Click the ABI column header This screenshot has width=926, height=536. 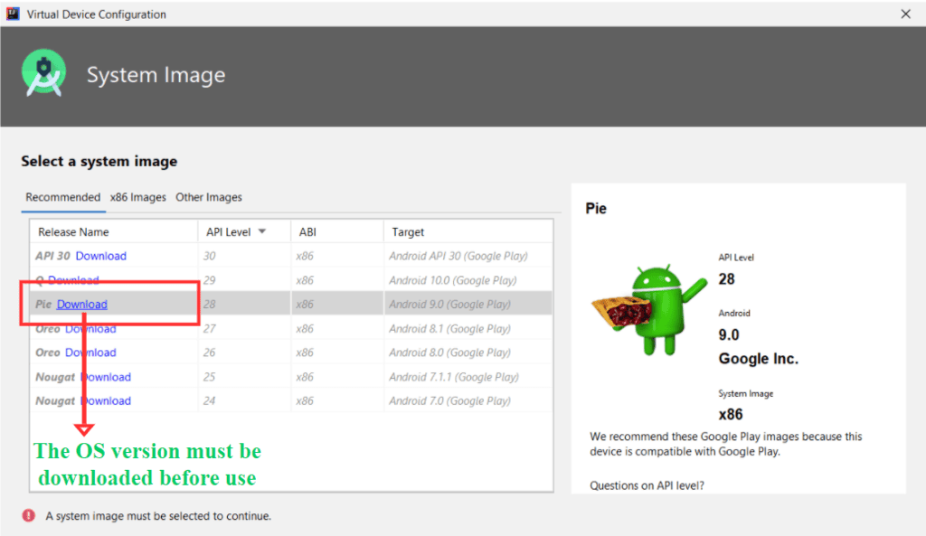(308, 232)
